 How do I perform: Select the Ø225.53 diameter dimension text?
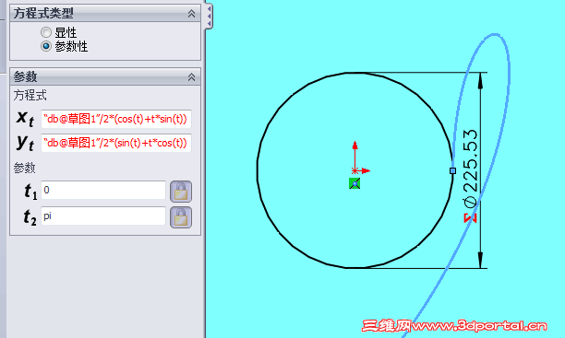click(x=471, y=169)
